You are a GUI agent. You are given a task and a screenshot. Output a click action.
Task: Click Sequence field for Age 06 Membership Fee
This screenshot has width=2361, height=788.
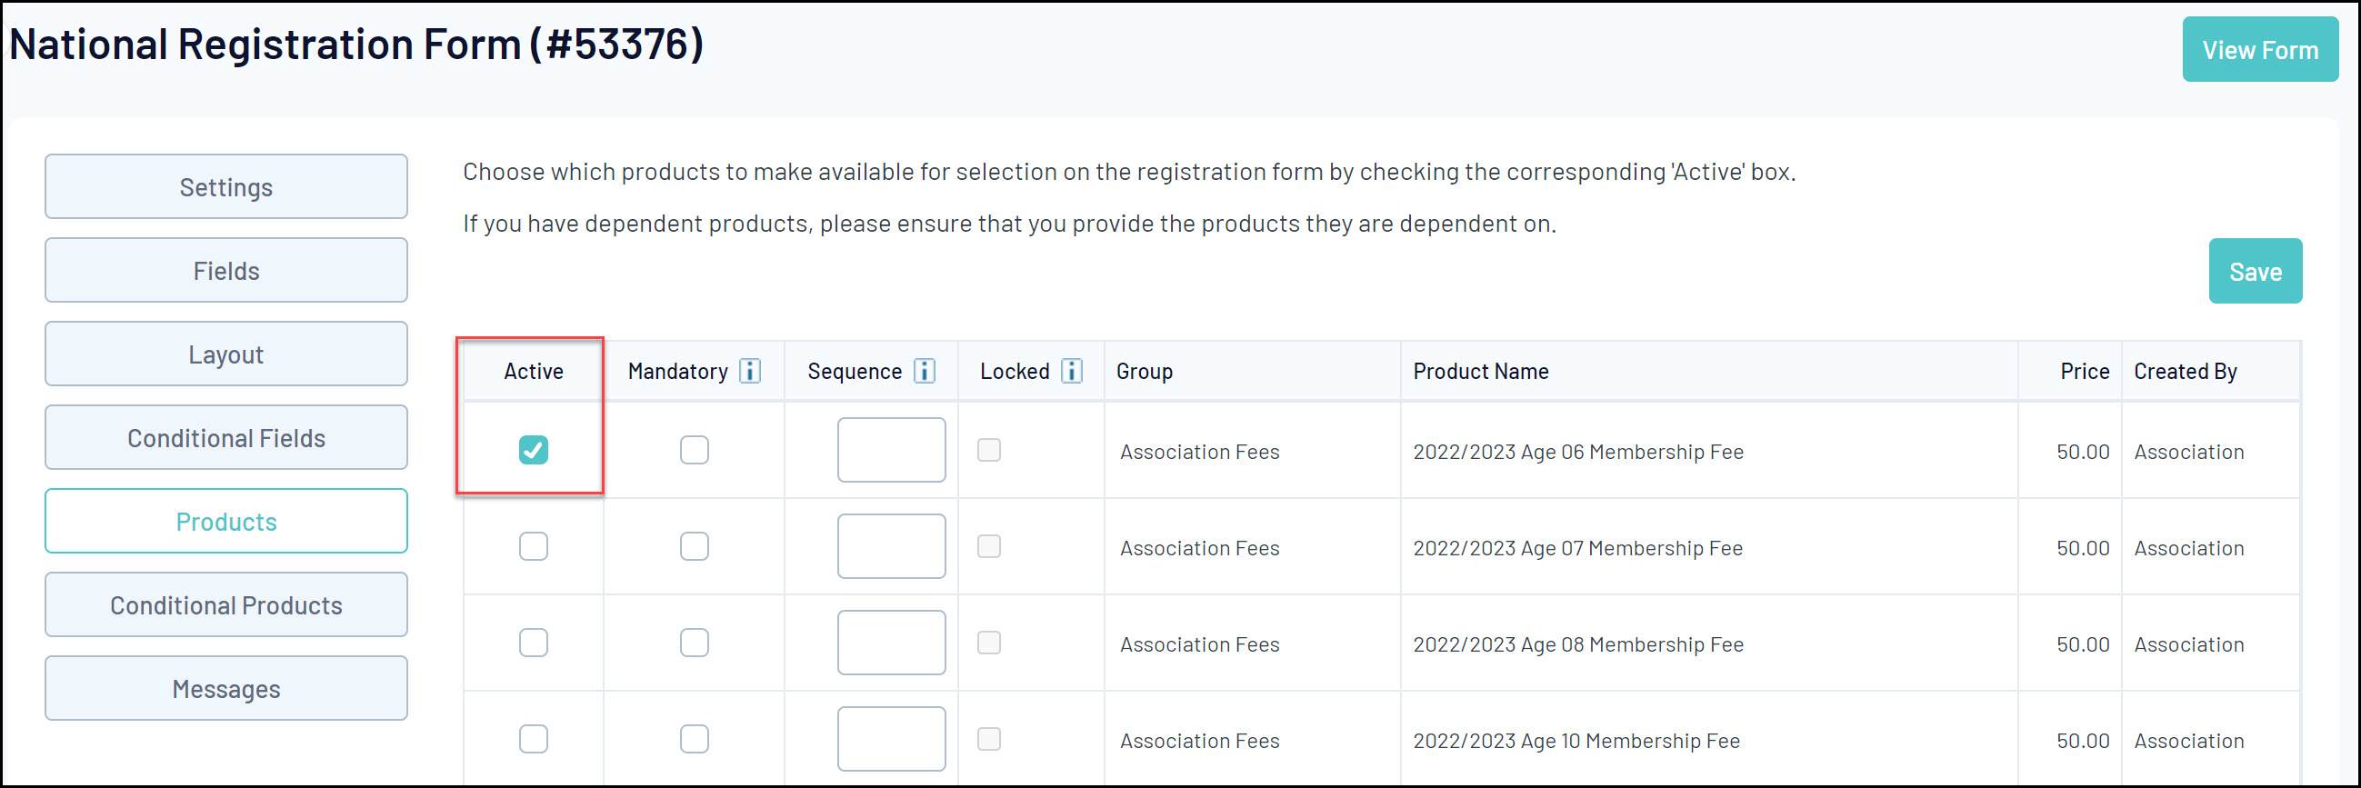point(891,450)
